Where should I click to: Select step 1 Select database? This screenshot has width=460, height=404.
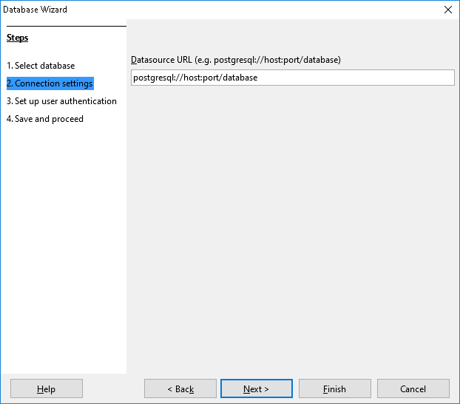(x=41, y=66)
